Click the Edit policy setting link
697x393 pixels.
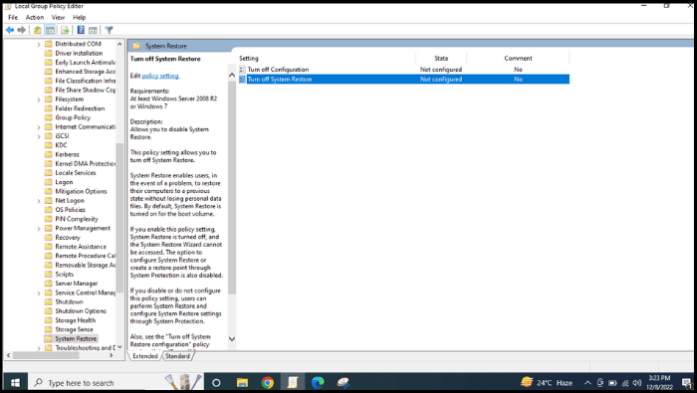point(160,76)
